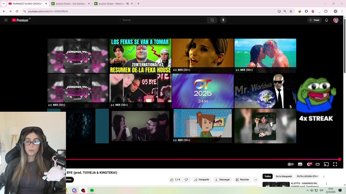Open the guitar duo end-screen thumbnail

coord(140,126)
